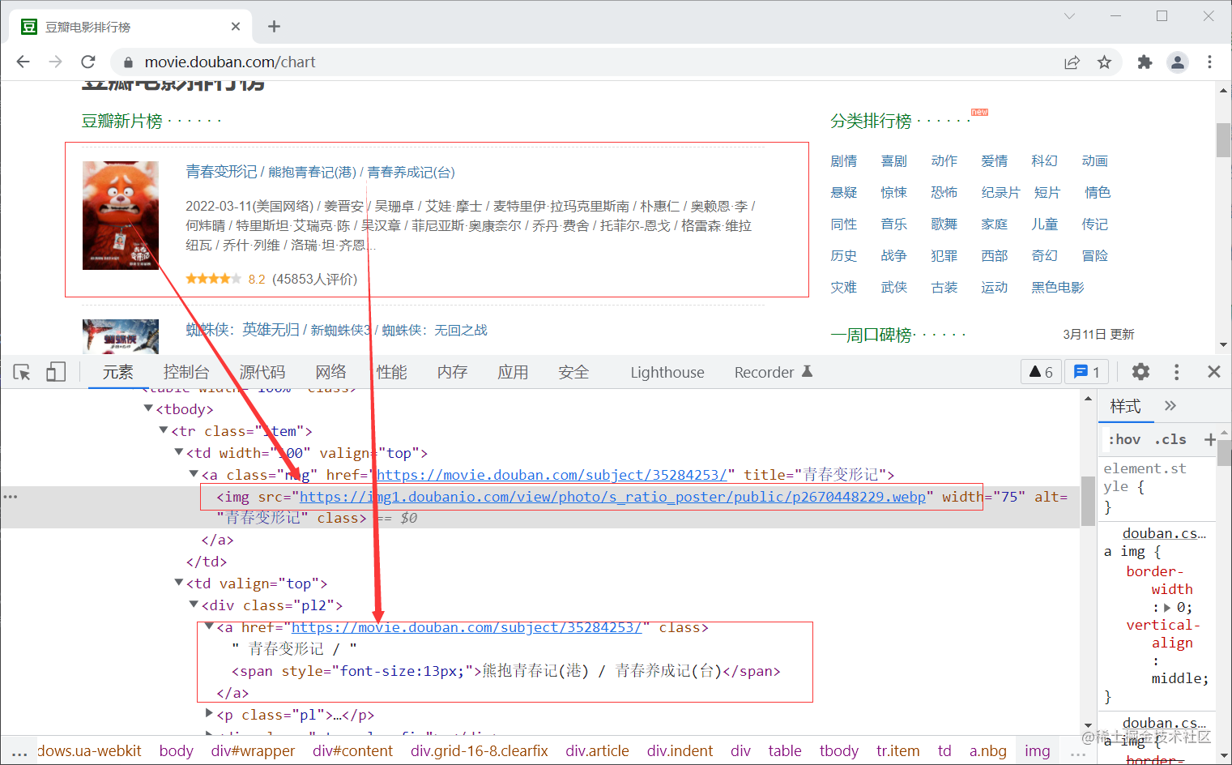This screenshot has height=765, width=1232.
Task: Toggle the device toolbar in DevTools
Action: pyautogui.click(x=56, y=372)
